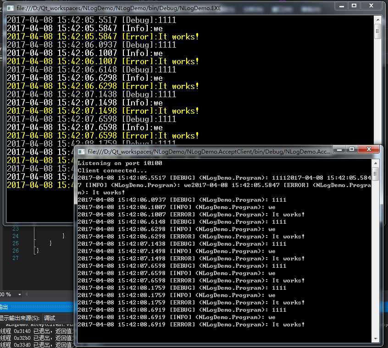Click line number 24 in code editor
Screen dimensions: 388x348
click(15, 236)
